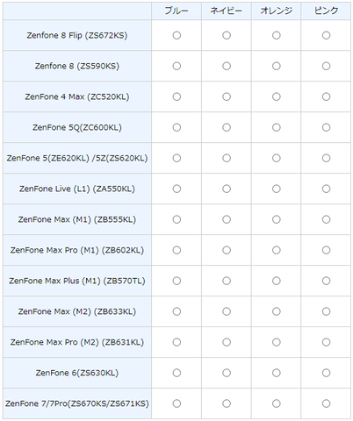
Task: Select orange circle for ZenFone Max (M1)
Action: tap(277, 219)
